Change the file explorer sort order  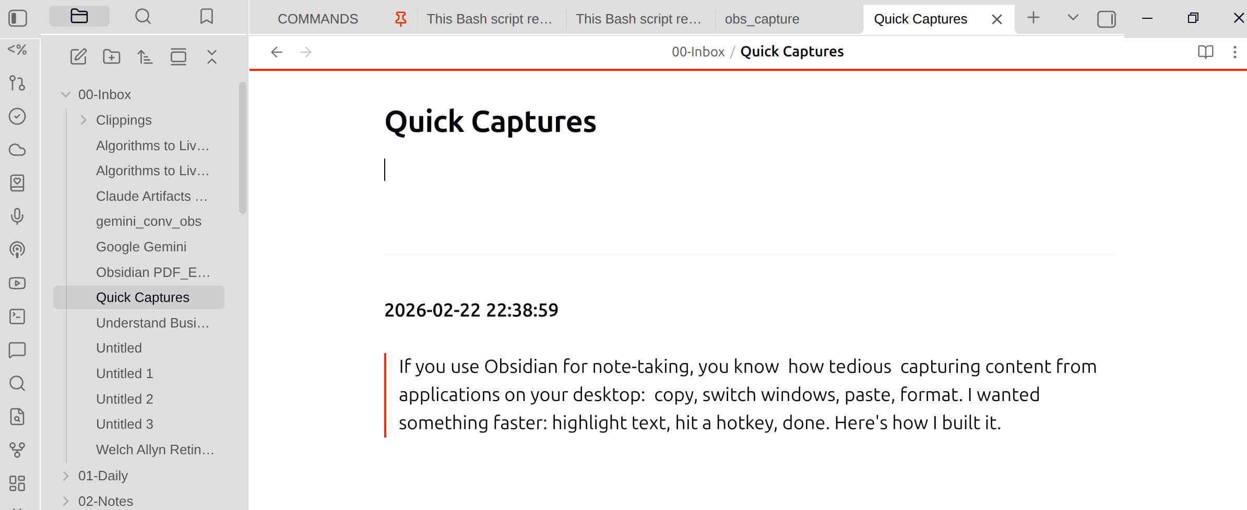(145, 57)
